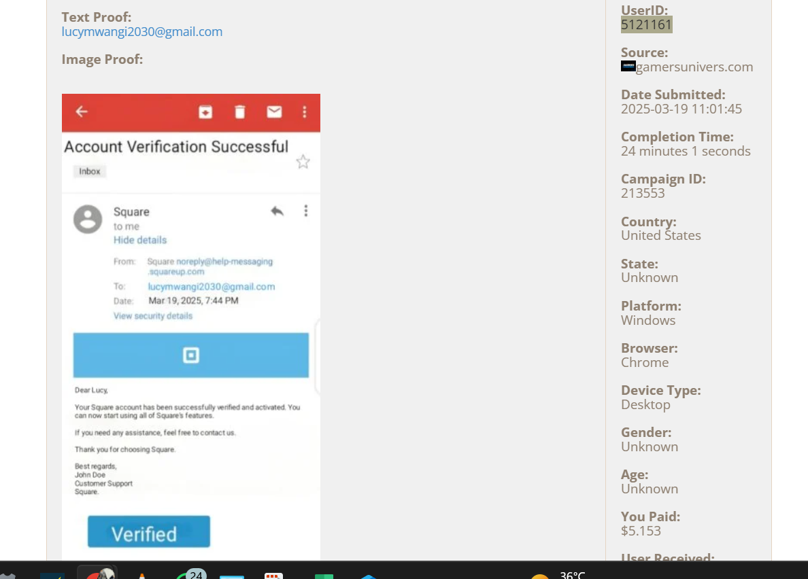Click Browser value Chrome
The height and width of the screenshot is (579, 808).
pos(645,362)
